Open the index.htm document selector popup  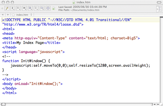click(22, 15)
